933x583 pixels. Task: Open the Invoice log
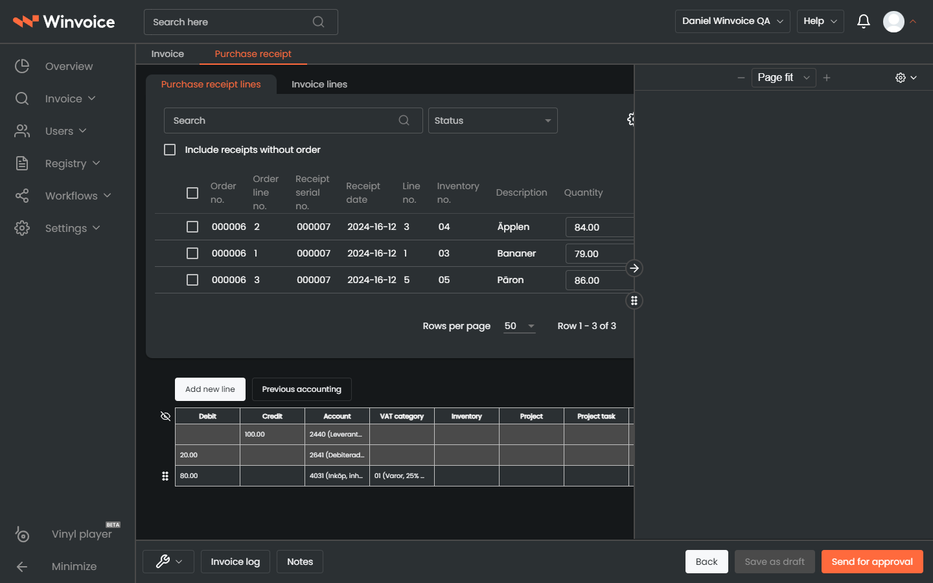(x=235, y=562)
